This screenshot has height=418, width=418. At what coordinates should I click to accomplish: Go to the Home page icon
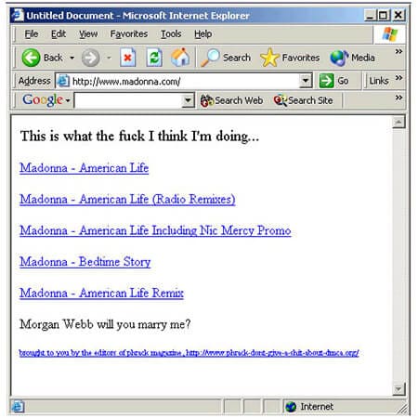click(180, 58)
